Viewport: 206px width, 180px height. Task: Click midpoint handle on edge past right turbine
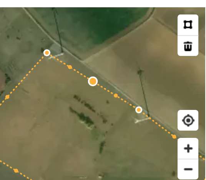(174, 137)
